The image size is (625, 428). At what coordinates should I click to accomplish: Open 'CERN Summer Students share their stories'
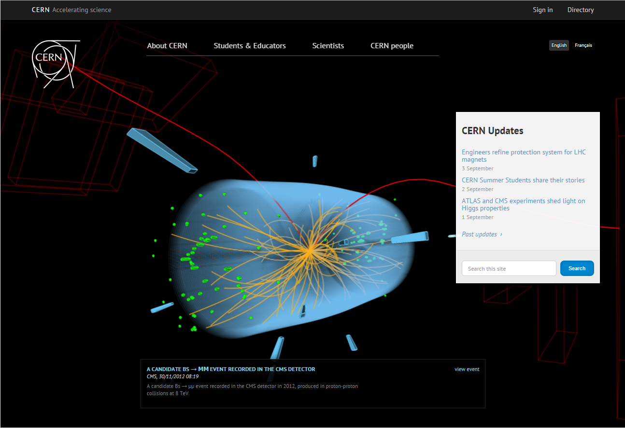[x=523, y=180]
